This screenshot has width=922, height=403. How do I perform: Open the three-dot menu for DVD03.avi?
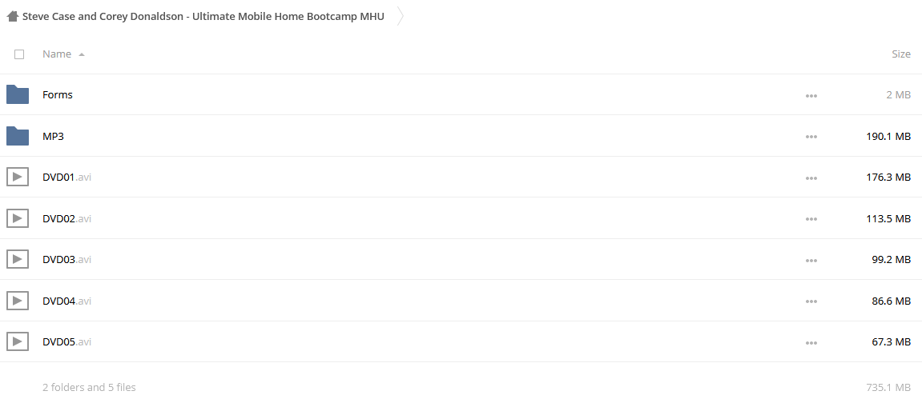tap(811, 260)
